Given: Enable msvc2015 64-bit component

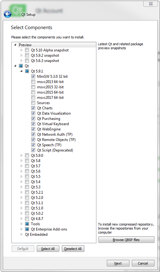Looking at the screenshot, I should click(x=33, y=92).
